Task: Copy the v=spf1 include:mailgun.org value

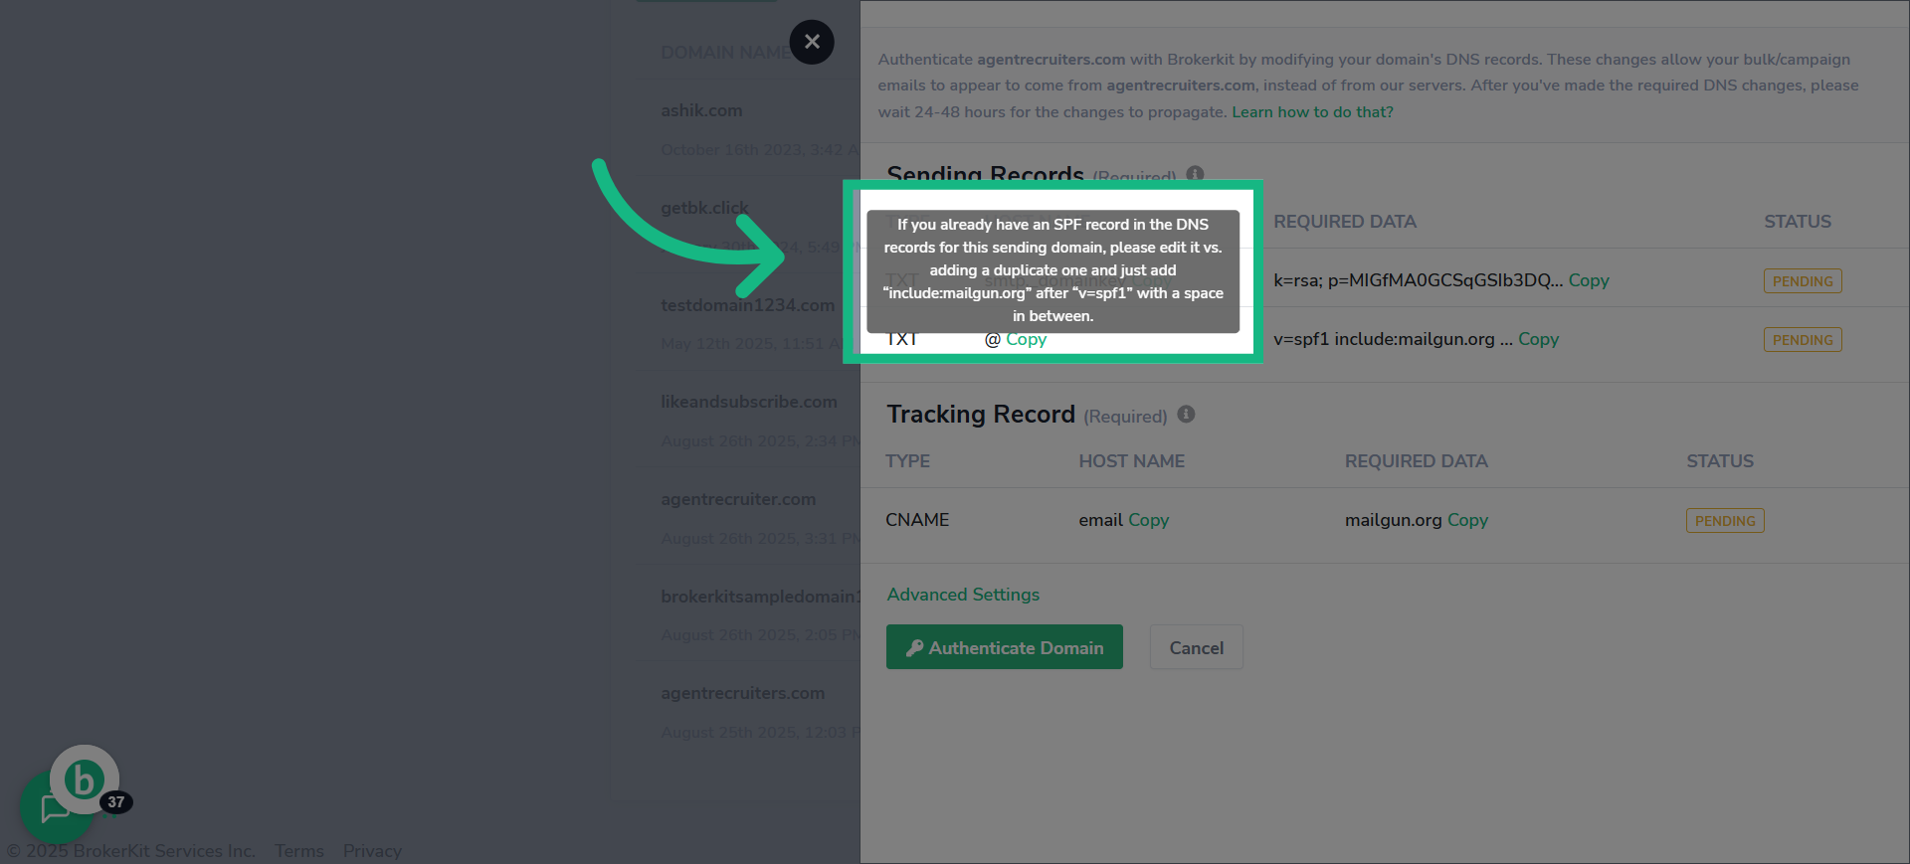Action: point(1538,339)
